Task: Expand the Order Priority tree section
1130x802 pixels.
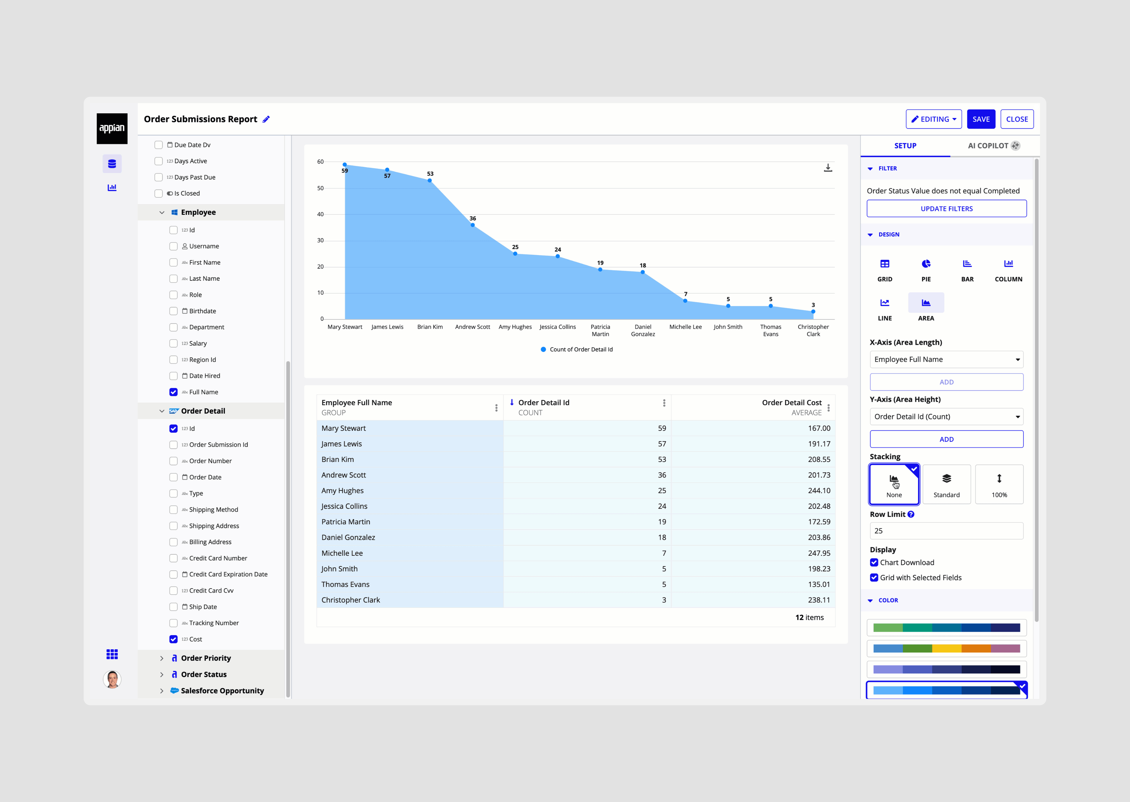Action: coord(162,658)
